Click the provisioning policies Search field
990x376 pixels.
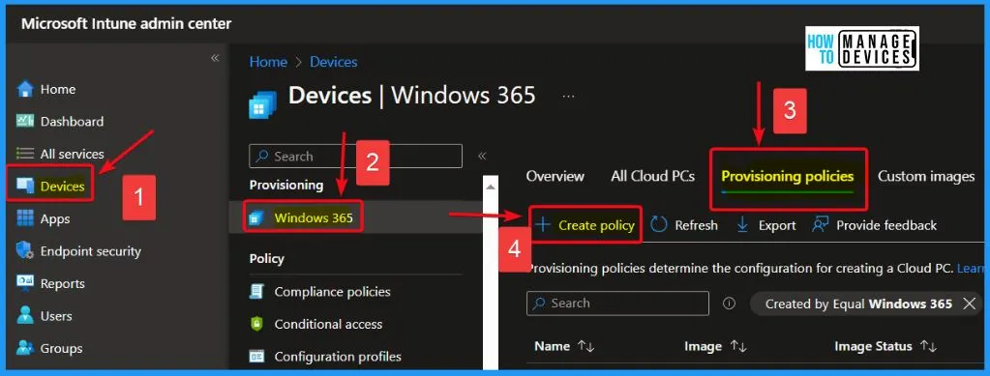[x=617, y=304]
